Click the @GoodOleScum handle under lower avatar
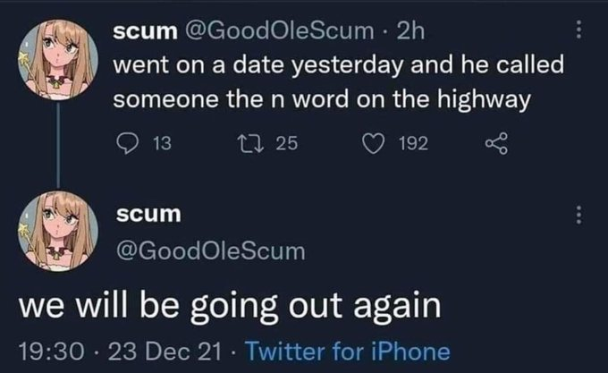608x373 pixels. pos(210,251)
